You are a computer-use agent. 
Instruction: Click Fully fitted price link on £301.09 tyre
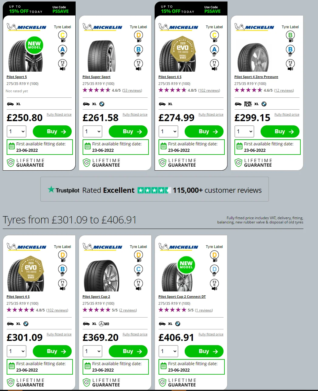click(x=59, y=334)
